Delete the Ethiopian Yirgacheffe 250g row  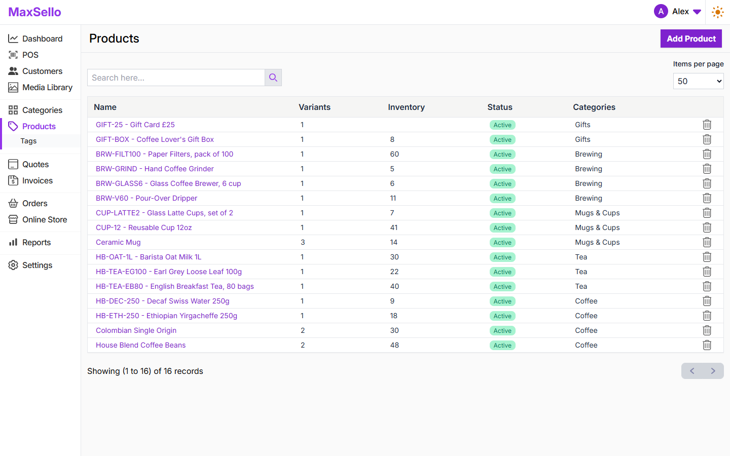pos(707,316)
